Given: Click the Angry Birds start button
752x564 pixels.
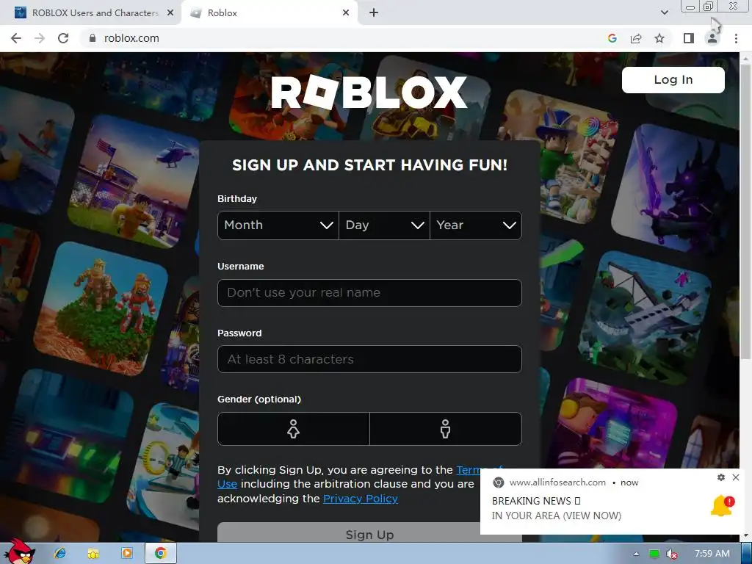Looking at the screenshot, I should (x=18, y=552).
